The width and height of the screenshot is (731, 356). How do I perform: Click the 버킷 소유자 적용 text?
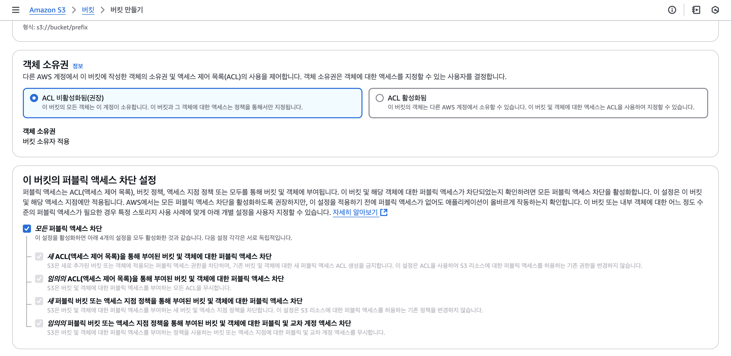[46, 141]
